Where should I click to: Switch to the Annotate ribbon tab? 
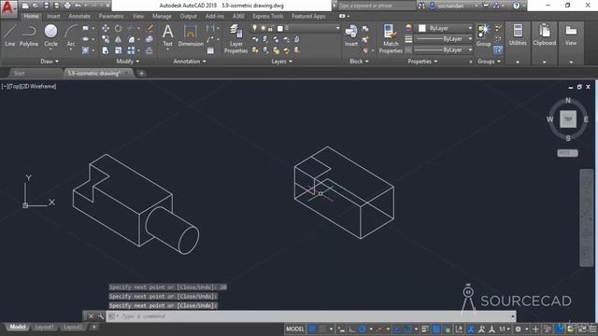click(x=79, y=16)
